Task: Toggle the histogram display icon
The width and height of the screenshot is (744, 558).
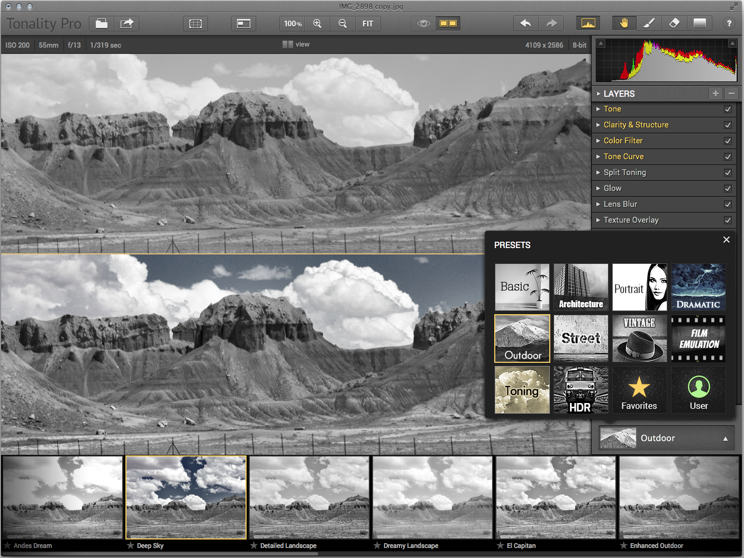Action: [588, 23]
